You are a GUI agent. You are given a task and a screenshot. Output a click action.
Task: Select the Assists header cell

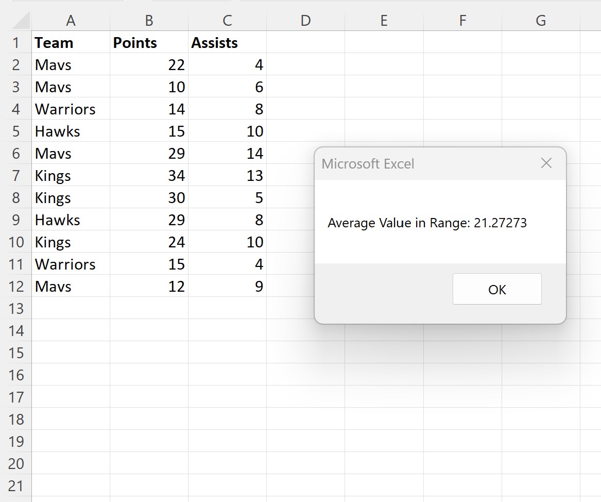point(227,43)
